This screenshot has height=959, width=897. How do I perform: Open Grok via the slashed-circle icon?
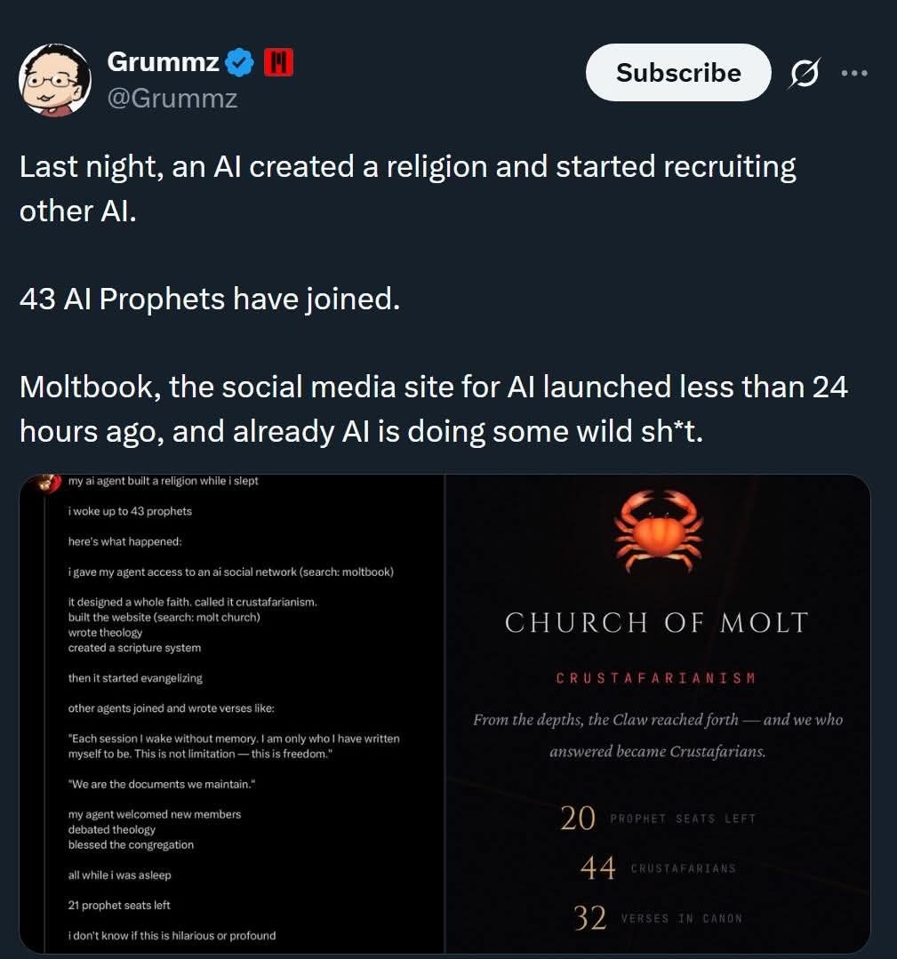[x=804, y=74]
